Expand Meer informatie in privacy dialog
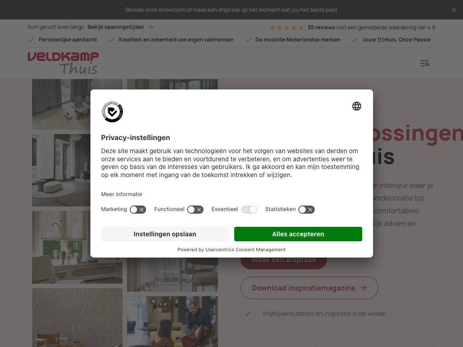The width and height of the screenshot is (463, 347). 121,194
